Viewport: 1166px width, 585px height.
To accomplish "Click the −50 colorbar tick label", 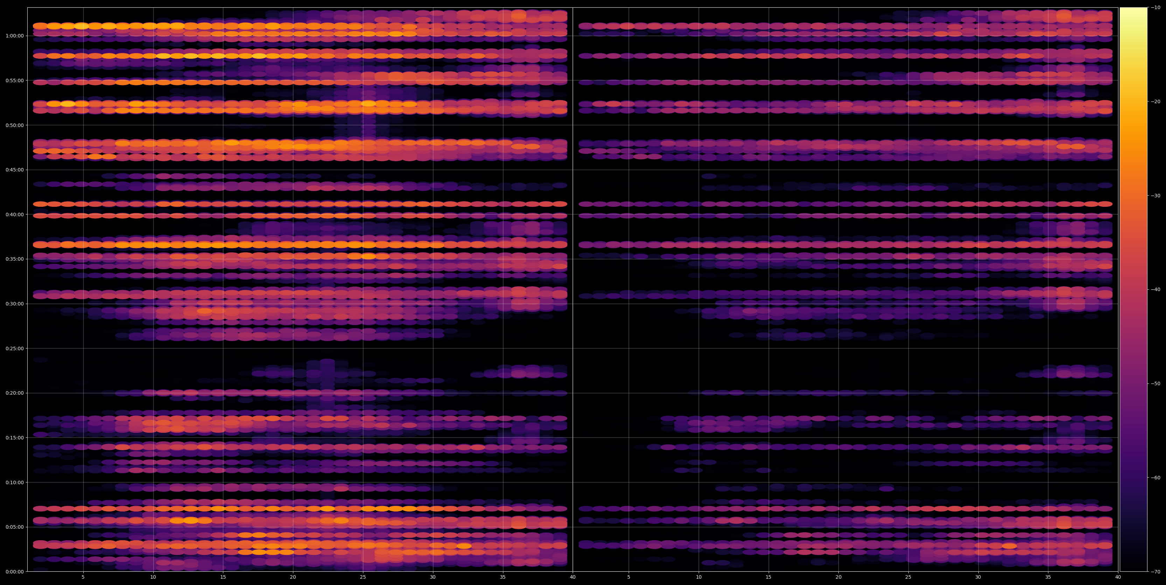I will pyautogui.click(x=1155, y=384).
